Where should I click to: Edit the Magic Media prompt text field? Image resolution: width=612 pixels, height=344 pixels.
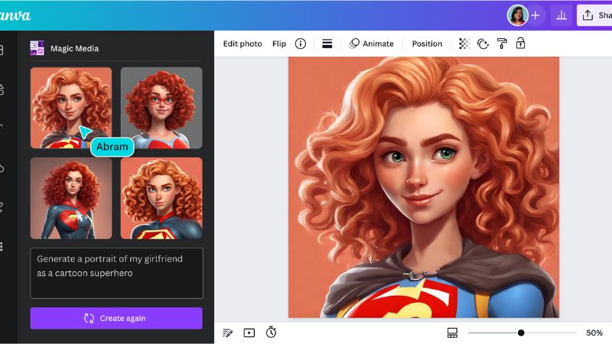pos(117,273)
